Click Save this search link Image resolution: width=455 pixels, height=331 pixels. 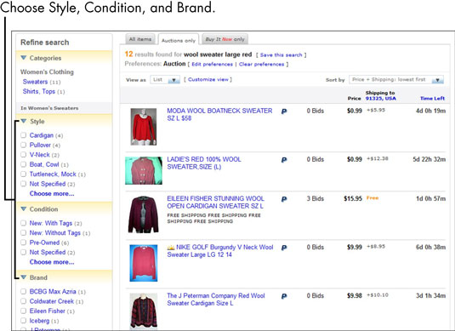281,54
